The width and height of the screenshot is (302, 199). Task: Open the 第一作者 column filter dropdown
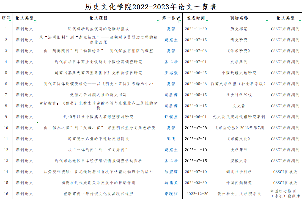(x=180, y=21)
